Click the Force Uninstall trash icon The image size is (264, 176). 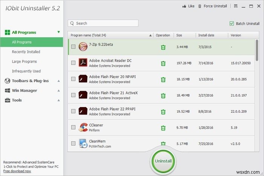click(200, 6)
